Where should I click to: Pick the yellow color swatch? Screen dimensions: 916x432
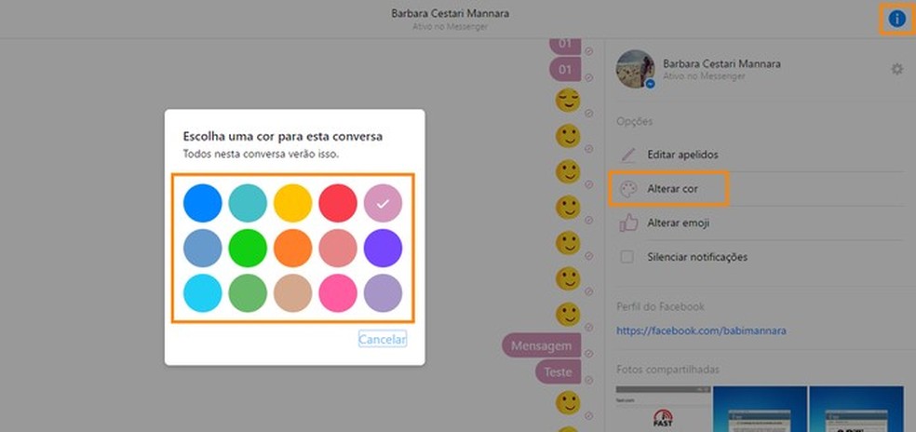click(x=292, y=204)
